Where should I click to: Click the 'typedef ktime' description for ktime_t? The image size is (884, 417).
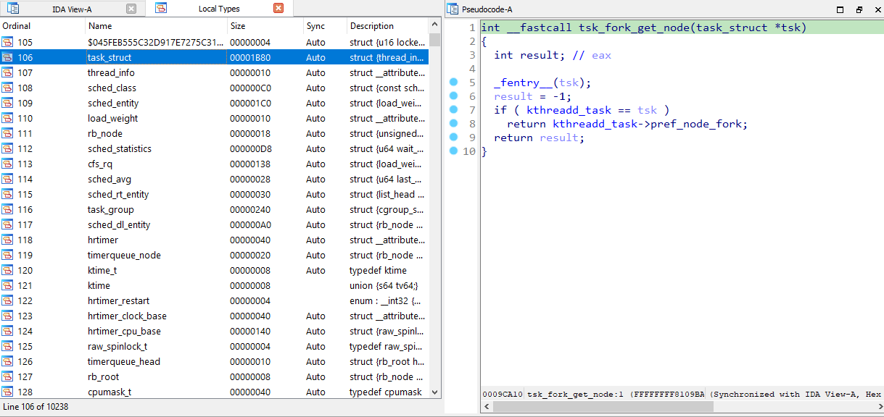(378, 270)
